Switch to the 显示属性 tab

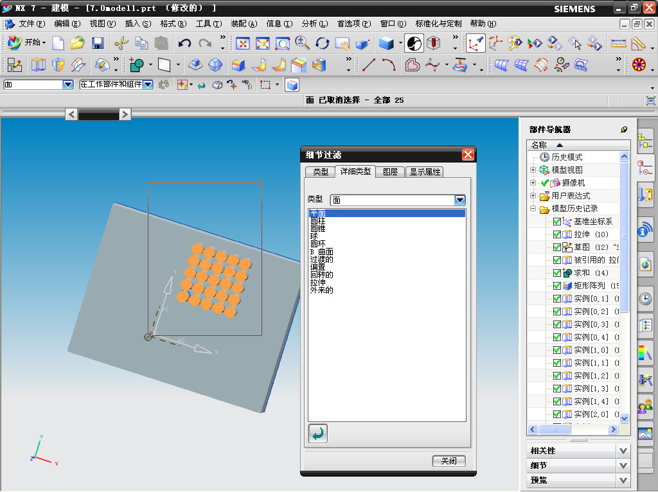click(425, 172)
